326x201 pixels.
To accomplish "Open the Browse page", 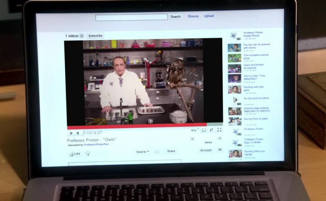I will [193, 16].
